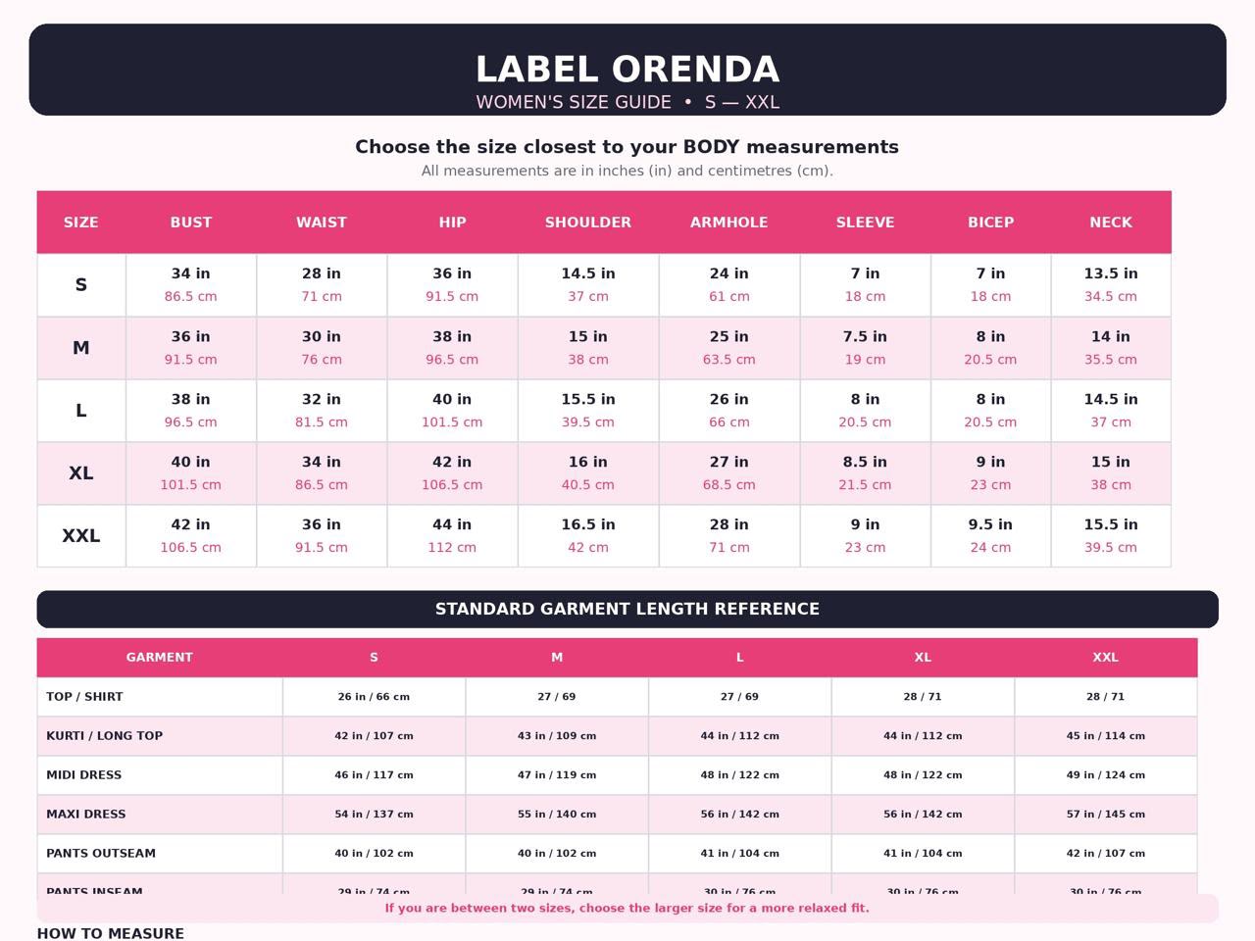Select the MAXI DRESS XXL length cell
The width and height of the screenshot is (1255, 941).
coord(1106,815)
